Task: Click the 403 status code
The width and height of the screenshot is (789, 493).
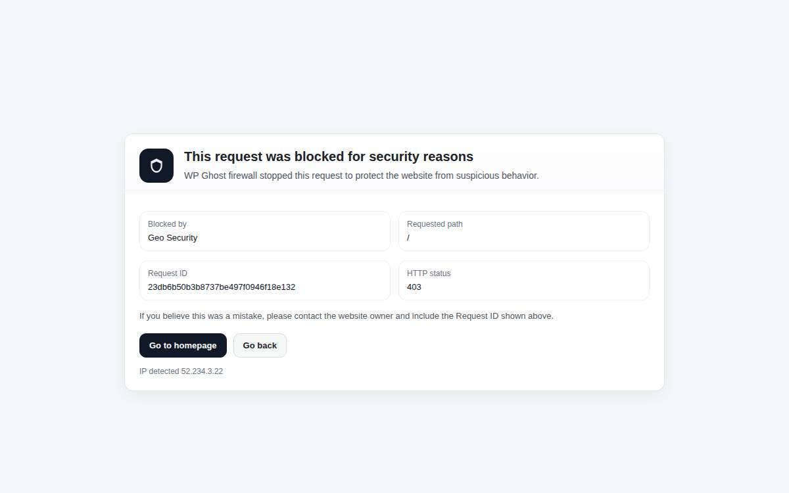Action: coord(414,287)
